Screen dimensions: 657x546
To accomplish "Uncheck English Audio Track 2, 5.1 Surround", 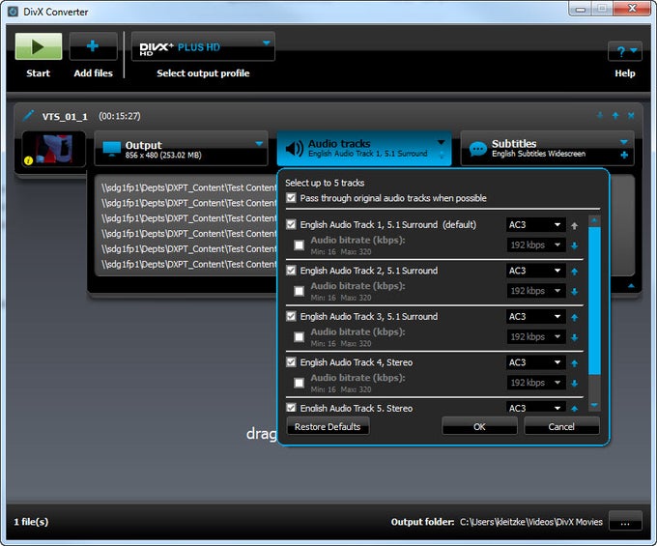I will [x=291, y=271].
